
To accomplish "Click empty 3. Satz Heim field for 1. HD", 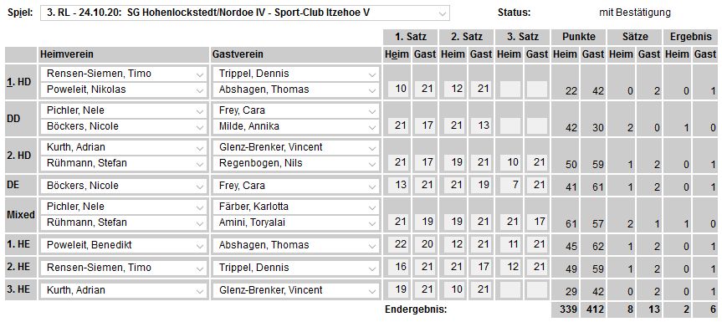I will 509,89.
